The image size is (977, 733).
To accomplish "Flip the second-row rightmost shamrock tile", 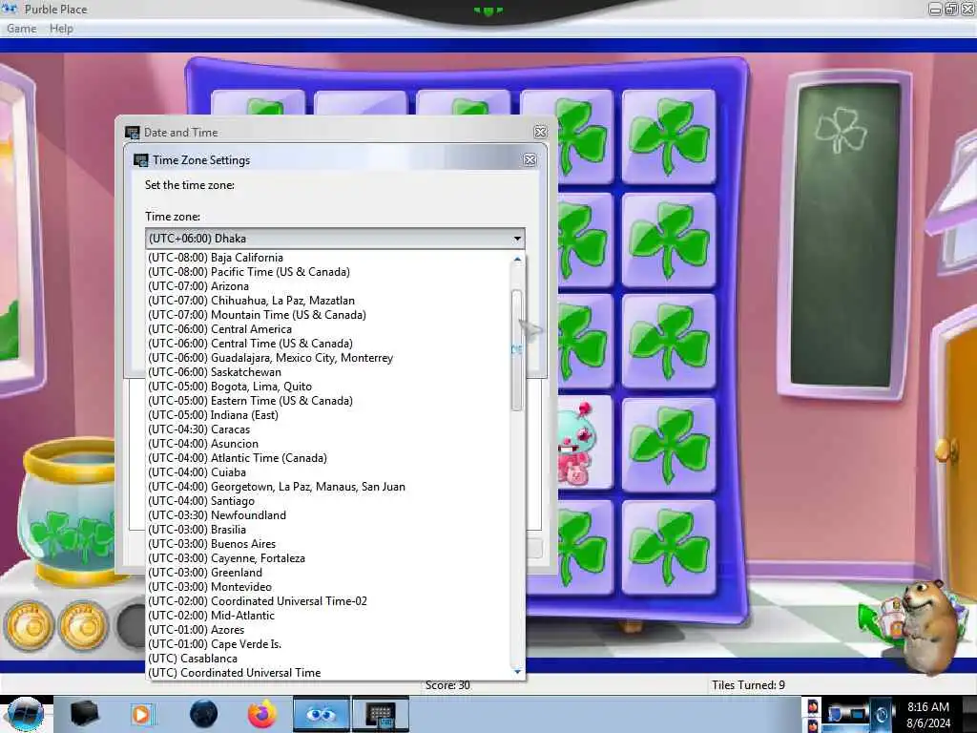I will point(669,241).
